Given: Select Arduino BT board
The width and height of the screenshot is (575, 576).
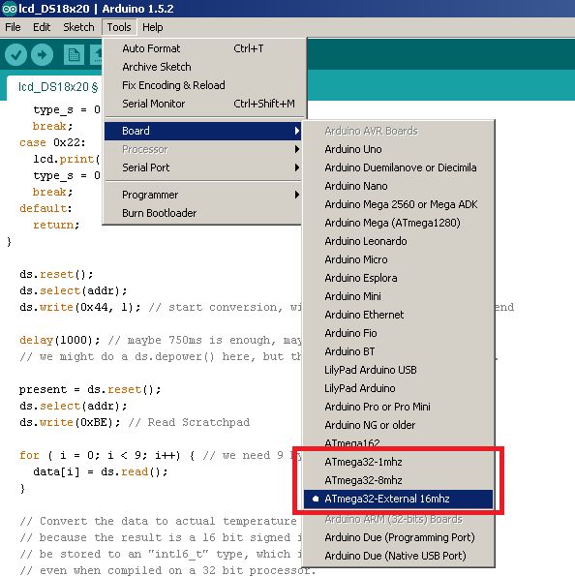Looking at the screenshot, I should click(x=398, y=351).
